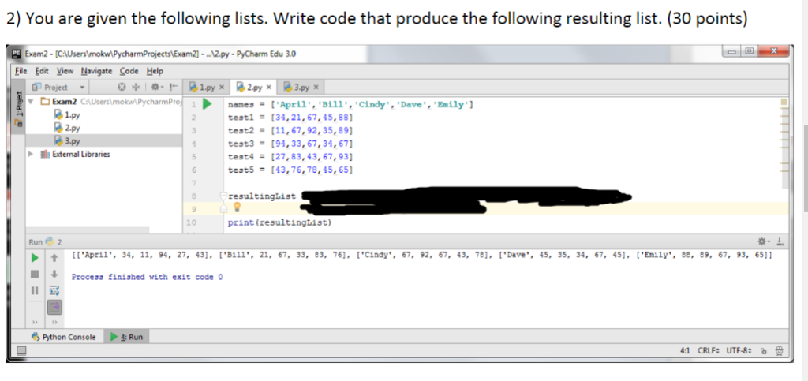
Task: Toggle soft-wrap icon in Run panel
Action: coord(54,290)
